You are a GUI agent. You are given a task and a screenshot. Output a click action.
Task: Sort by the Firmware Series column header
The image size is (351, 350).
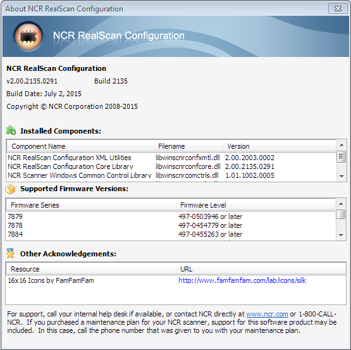(x=91, y=205)
